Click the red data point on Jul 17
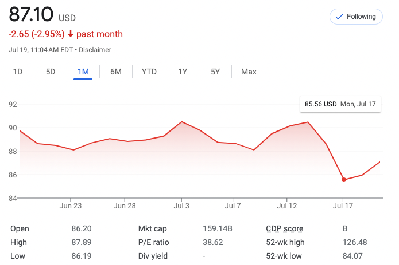 (x=344, y=180)
